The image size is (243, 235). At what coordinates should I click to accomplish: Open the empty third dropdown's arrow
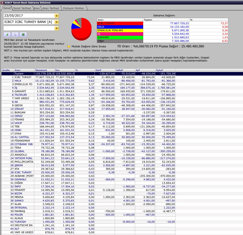[x=57, y=28]
